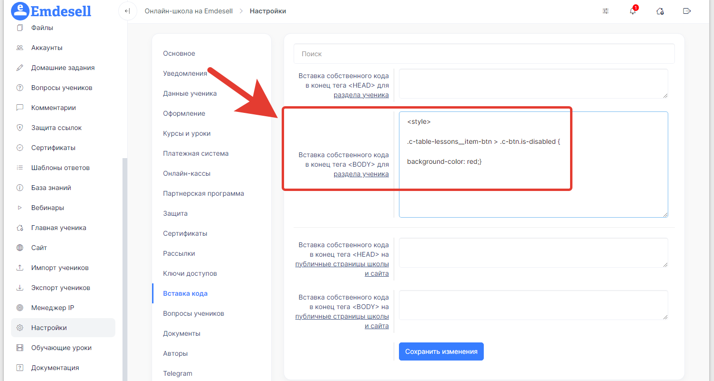The height and width of the screenshot is (381, 714).
Task: Click the pencil icon for Домашние задания
Action: pos(20,68)
